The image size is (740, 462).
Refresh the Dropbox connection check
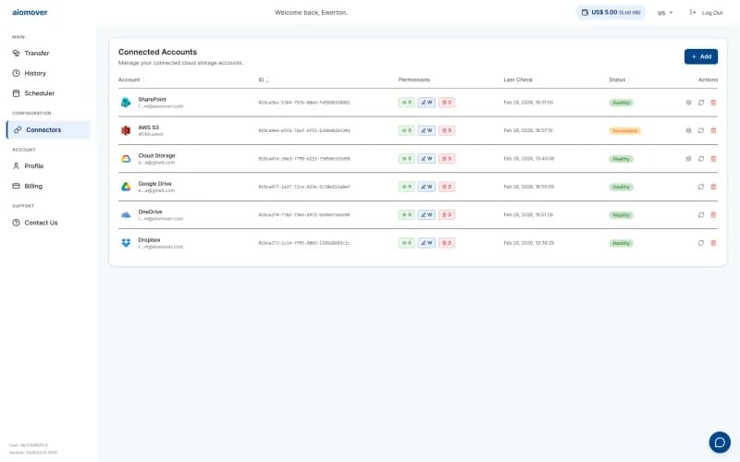coord(701,243)
